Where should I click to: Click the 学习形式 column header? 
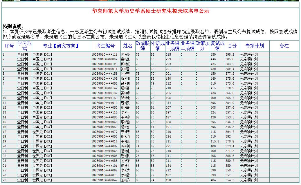24,46
